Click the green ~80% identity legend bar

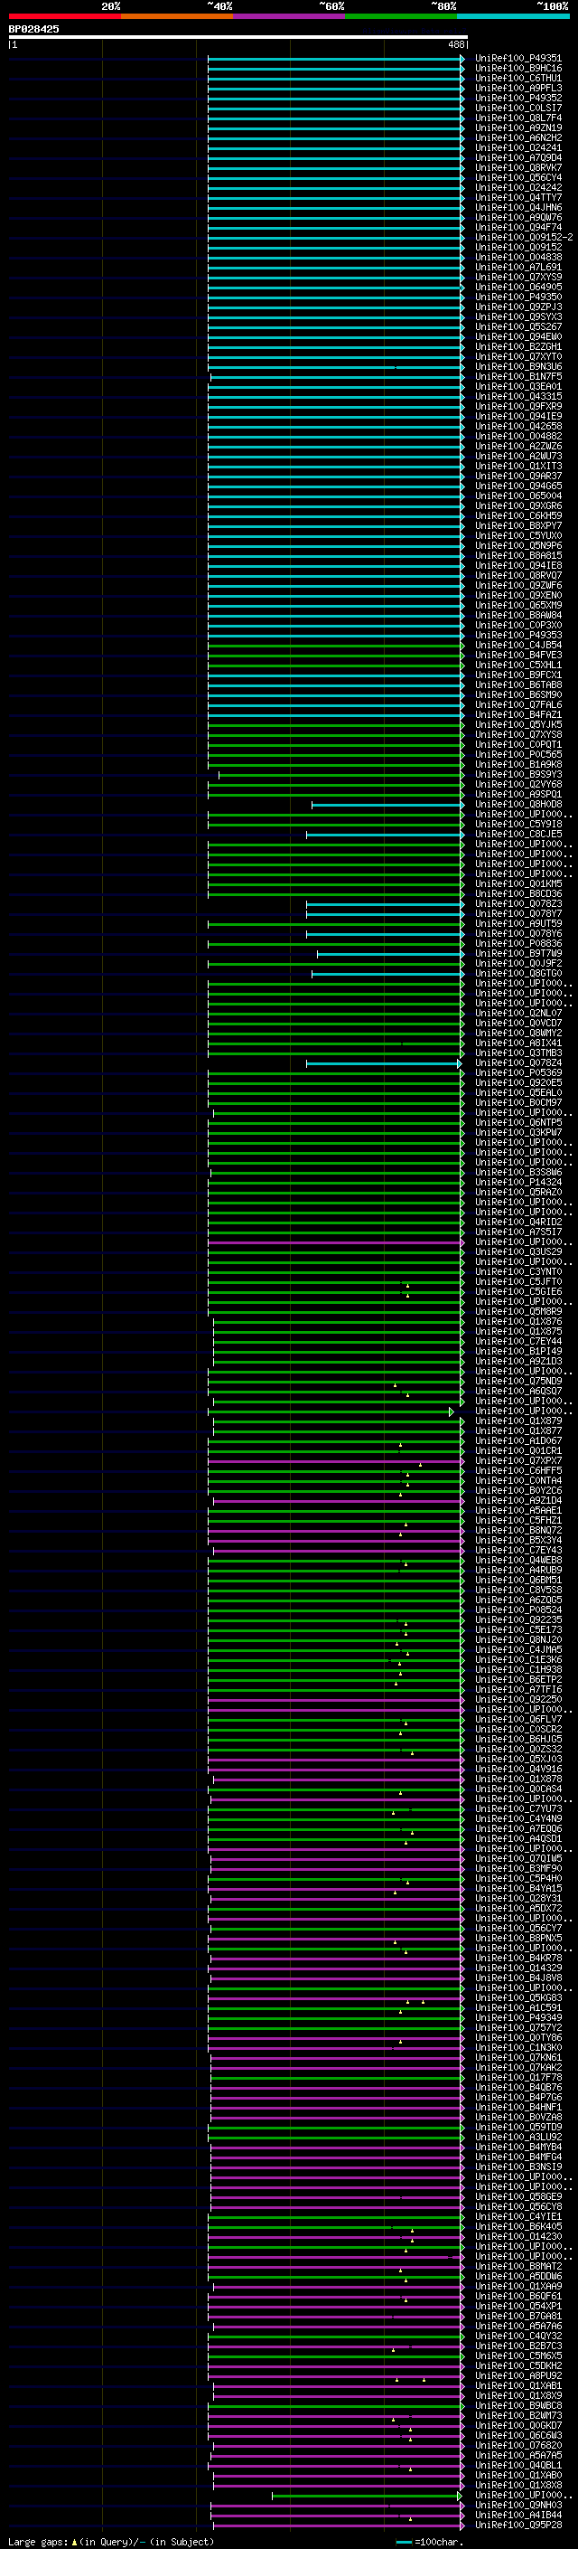tap(401, 16)
